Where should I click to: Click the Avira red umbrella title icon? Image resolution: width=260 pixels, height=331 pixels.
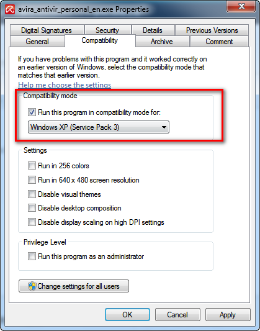pos(10,9)
